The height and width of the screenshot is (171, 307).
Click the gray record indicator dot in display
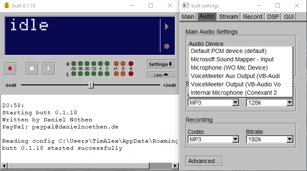coord(167,46)
